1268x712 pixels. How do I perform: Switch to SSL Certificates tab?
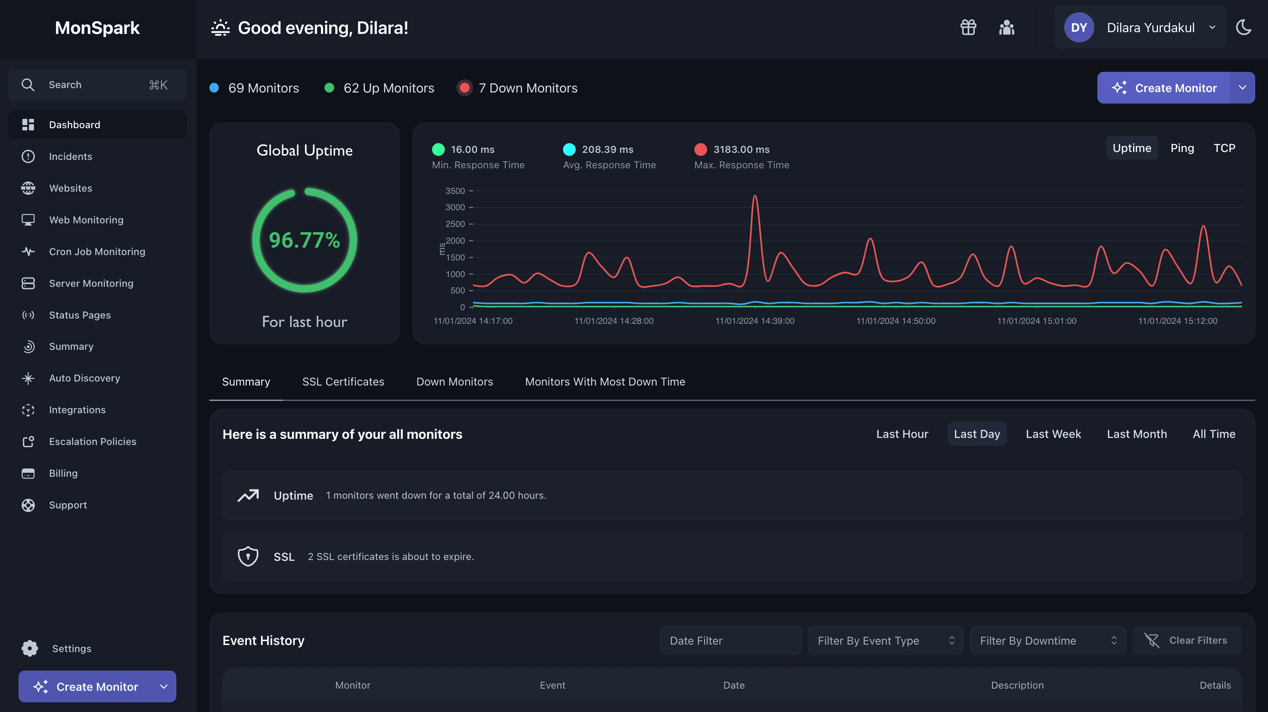(x=343, y=382)
